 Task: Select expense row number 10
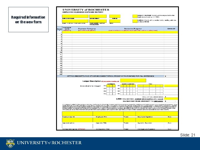click(117, 52)
